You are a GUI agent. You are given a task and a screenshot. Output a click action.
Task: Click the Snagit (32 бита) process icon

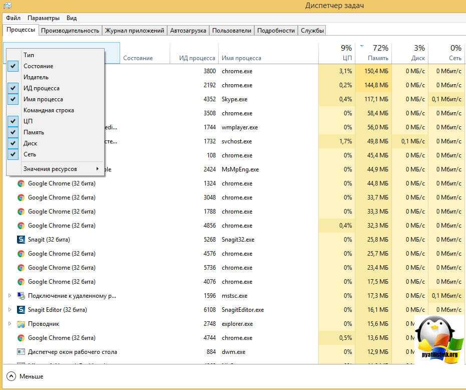[x=21, y=240]
